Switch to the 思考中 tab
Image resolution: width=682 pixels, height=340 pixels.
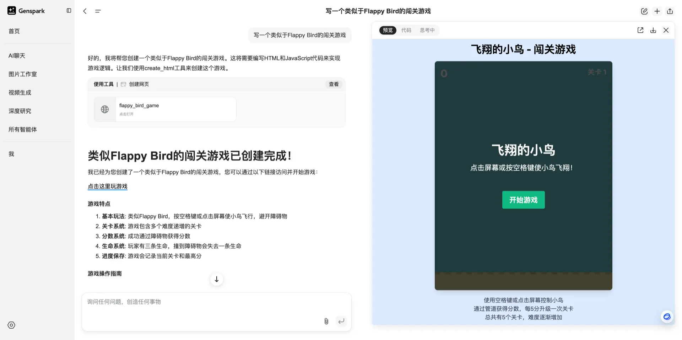(427, 30)
